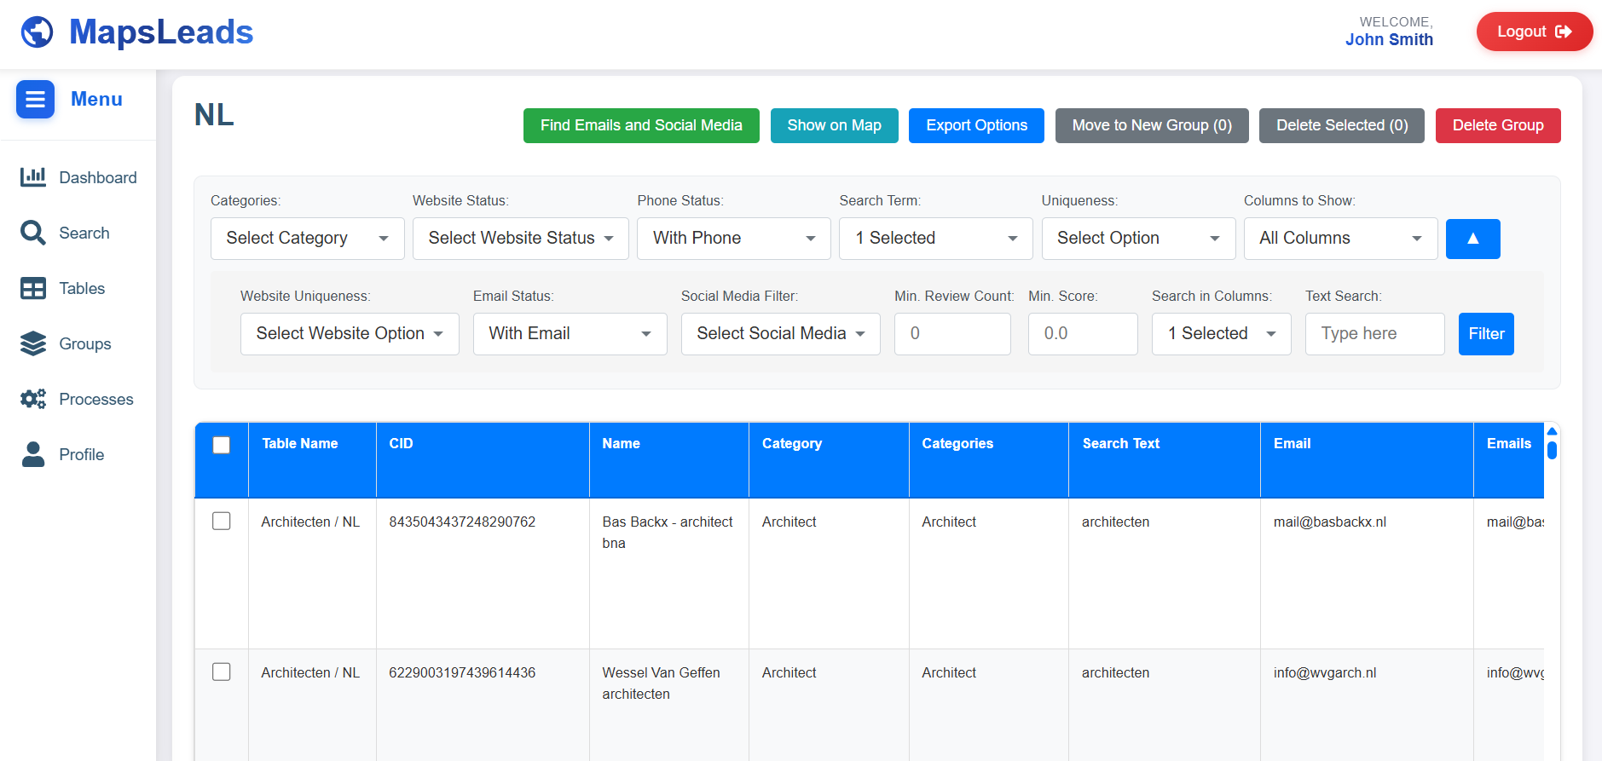Open the Select Website Option dropdown

pyautogui.click(x=350, y=334)
